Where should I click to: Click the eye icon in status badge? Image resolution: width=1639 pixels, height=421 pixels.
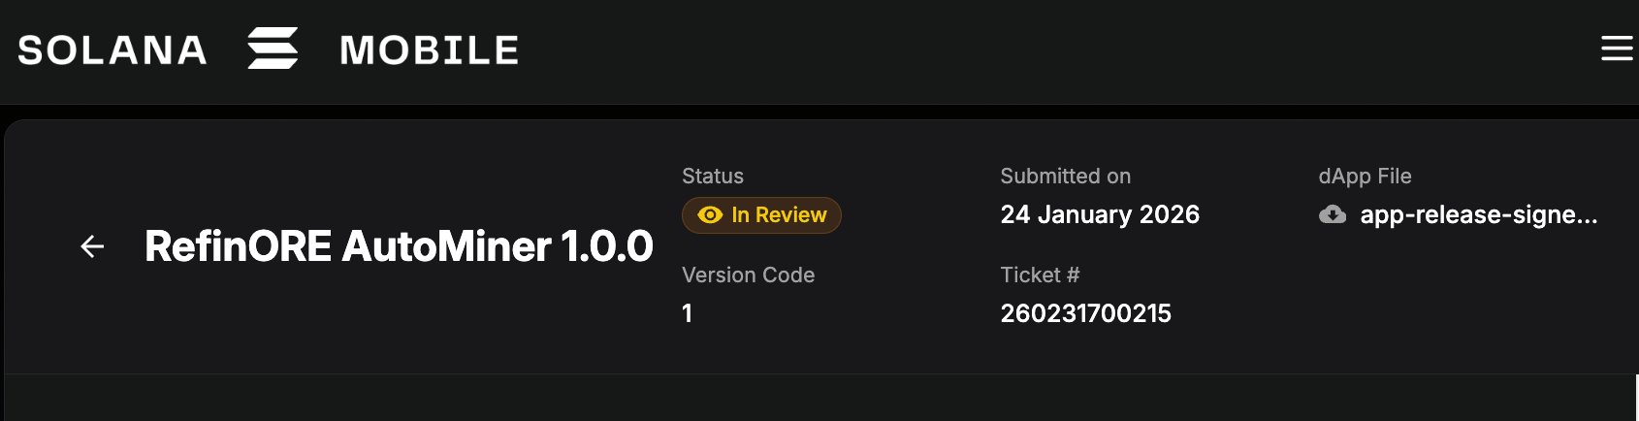(x=710, y=215)
